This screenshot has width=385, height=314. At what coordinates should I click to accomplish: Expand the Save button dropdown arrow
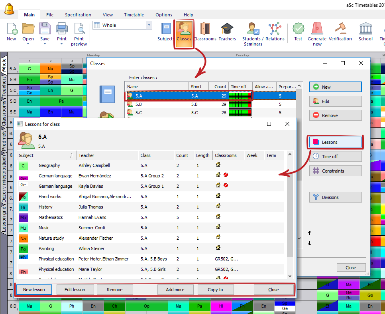pos(45,44)
